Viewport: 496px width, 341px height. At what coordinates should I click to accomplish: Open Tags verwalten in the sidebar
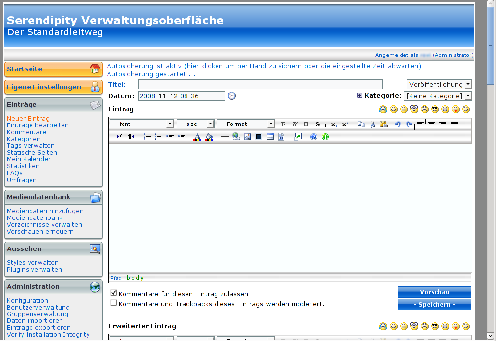coord(31,146)
